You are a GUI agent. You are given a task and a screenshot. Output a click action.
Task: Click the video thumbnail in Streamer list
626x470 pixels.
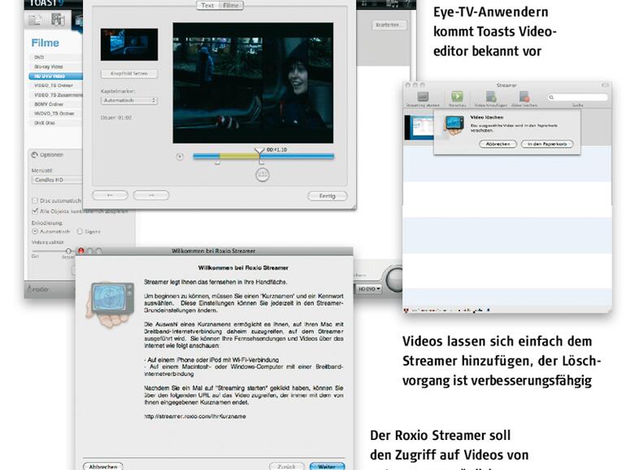click(x=419, y=128)
